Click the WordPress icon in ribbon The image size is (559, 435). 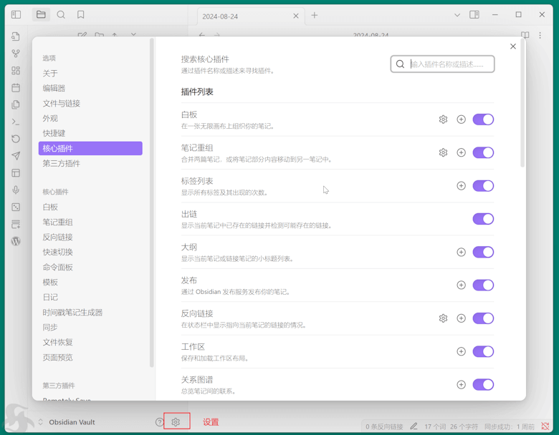pos(16,241)
